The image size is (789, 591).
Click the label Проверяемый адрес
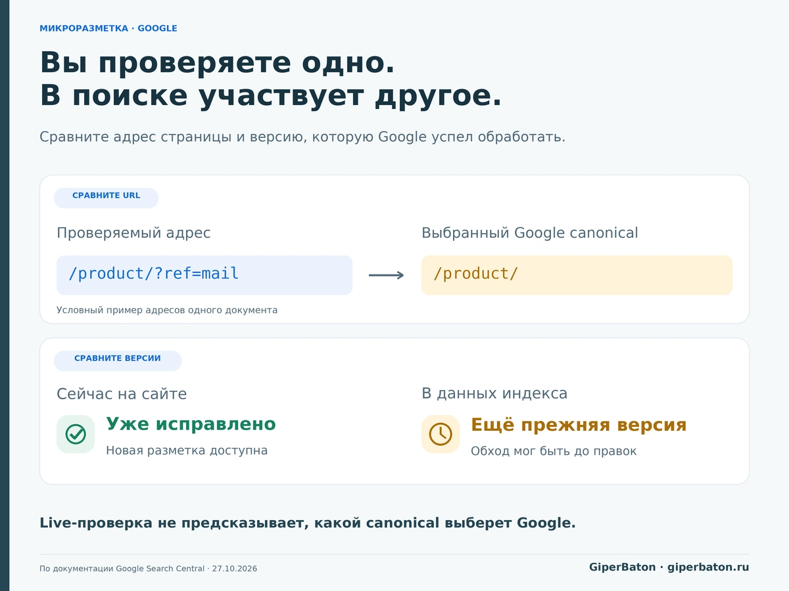133,233
